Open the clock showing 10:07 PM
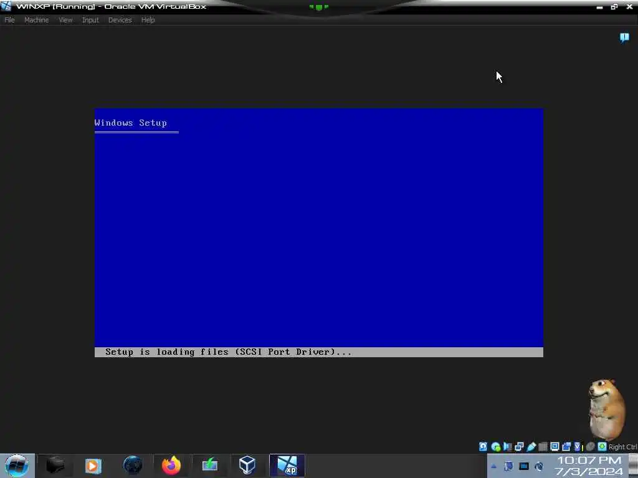The width and height of the screenshot is (638, 478). pyautogui.click(x=589, y=466)
